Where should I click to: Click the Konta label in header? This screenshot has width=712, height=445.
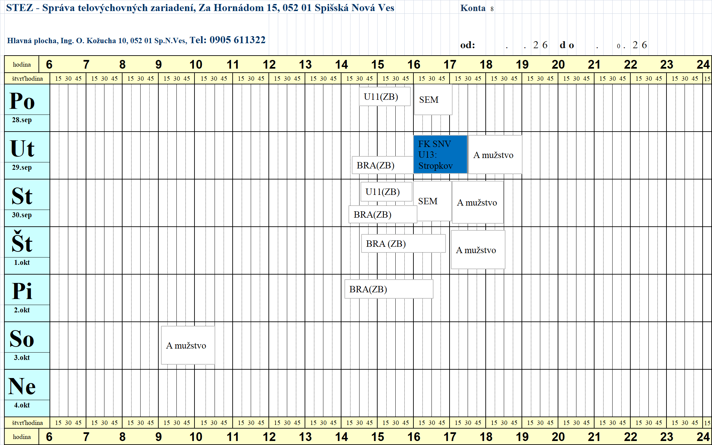473,8
